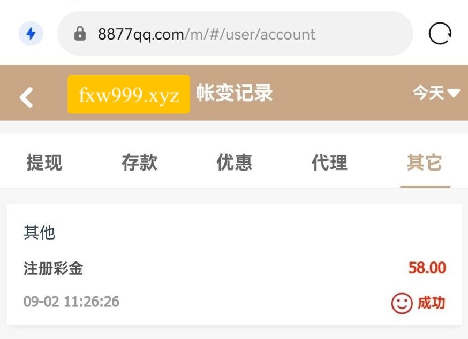Tap the blue lightning bolt icon
This screenshot has height=339, width=468.
pyautogui.click(x=31, y=33)
